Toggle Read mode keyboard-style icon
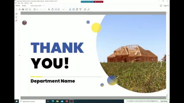This screenshot has height=103, width=184. pyautogui.click(x=80, y=9)
